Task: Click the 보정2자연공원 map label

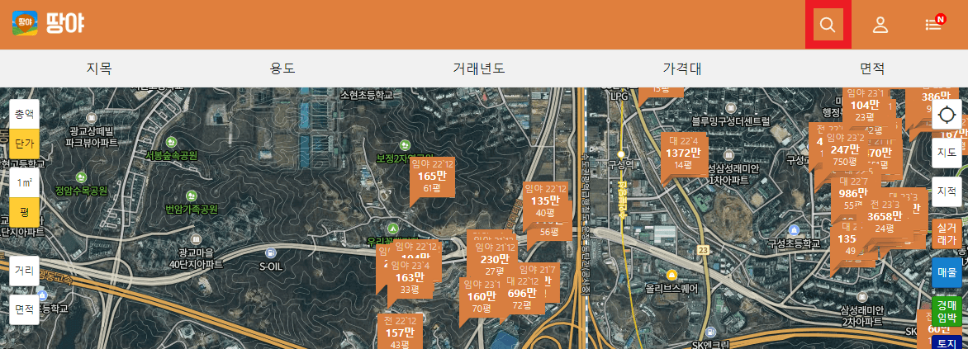Action: pyautogui.click(x=405, y=158)
